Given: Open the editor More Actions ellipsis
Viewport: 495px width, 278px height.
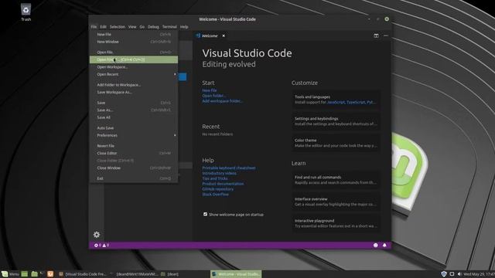Looking at the screenshot, I should [x=386, y=36].
